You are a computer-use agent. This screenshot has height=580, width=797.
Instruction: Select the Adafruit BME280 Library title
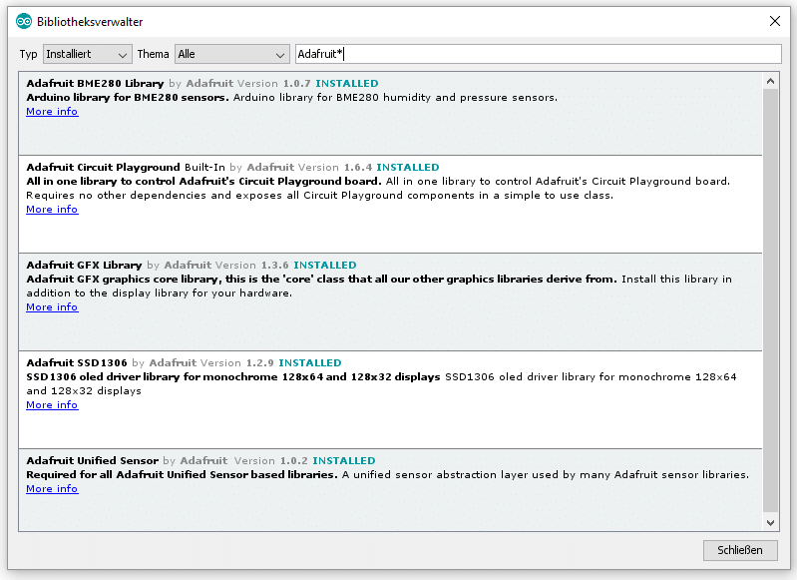click(x=95, y=84)
